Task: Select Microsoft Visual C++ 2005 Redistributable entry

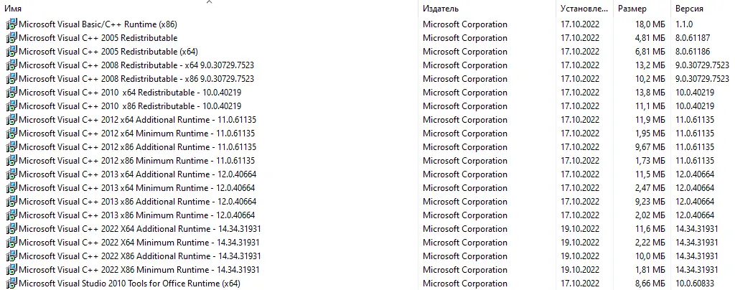Action: coord(98,38)
